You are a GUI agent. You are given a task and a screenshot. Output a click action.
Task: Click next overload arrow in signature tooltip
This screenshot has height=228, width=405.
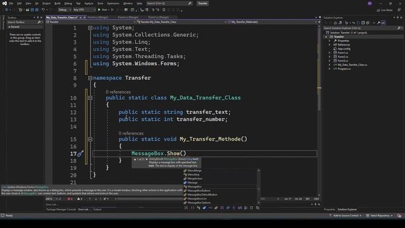pos(147,159)
